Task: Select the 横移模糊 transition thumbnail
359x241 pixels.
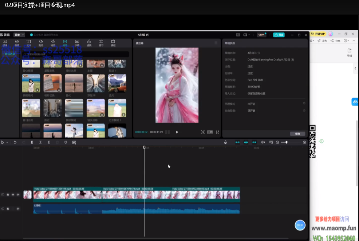Action: 74,108
